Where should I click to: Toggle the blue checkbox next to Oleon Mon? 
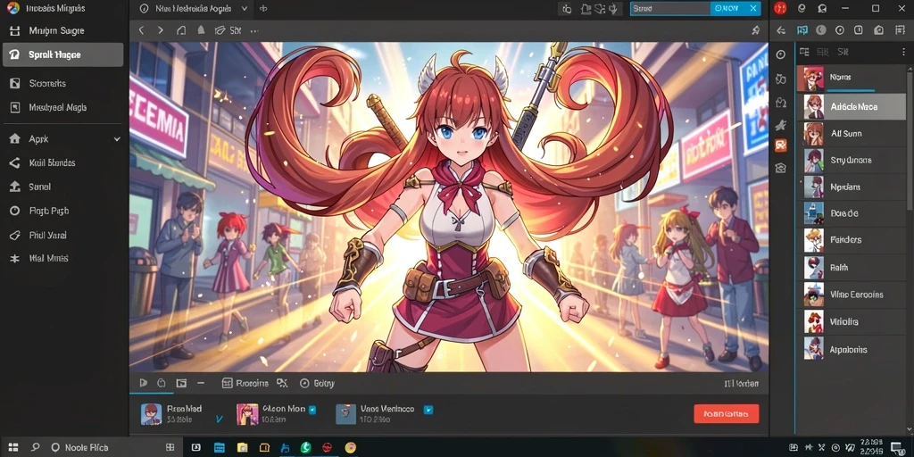tap(312, 410)
